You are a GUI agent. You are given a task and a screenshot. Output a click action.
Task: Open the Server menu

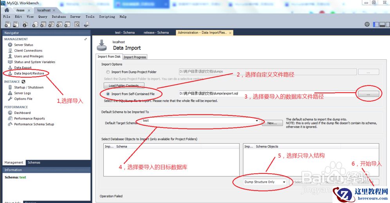[x=75, y=17]
